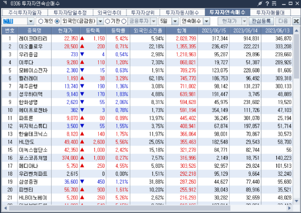Screen dimensions: 301x213
Task: Select the 파트론 stock name
Action: pos(26,118)
